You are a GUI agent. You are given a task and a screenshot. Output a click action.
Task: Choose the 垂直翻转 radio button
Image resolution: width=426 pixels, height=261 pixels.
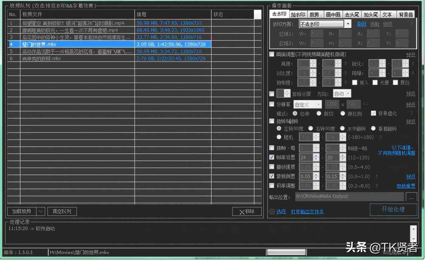coord(373,128)
